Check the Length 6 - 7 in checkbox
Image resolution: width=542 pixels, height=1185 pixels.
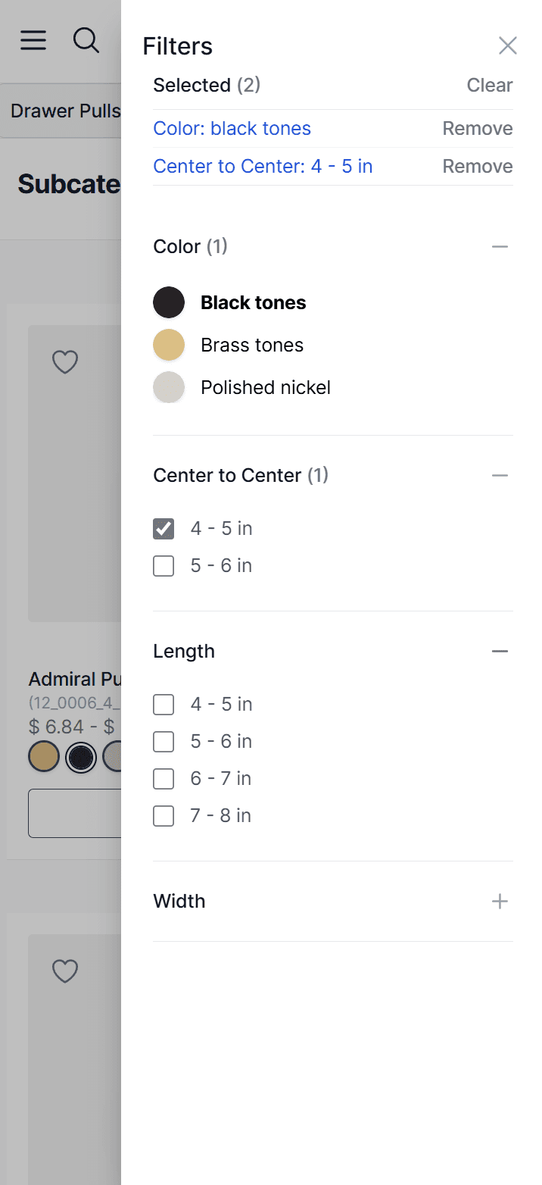pos(164,778)
